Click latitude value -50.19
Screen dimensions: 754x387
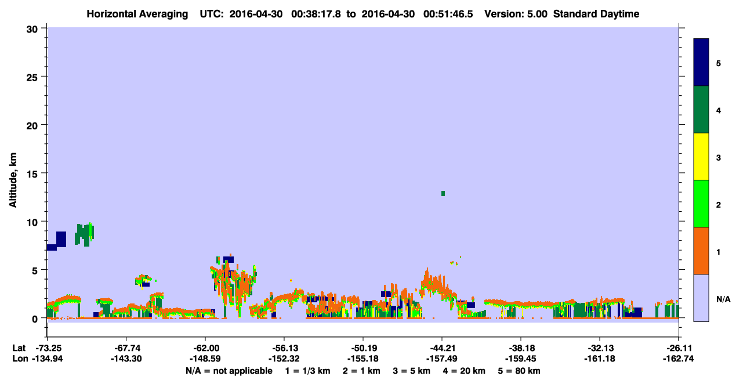363,348
